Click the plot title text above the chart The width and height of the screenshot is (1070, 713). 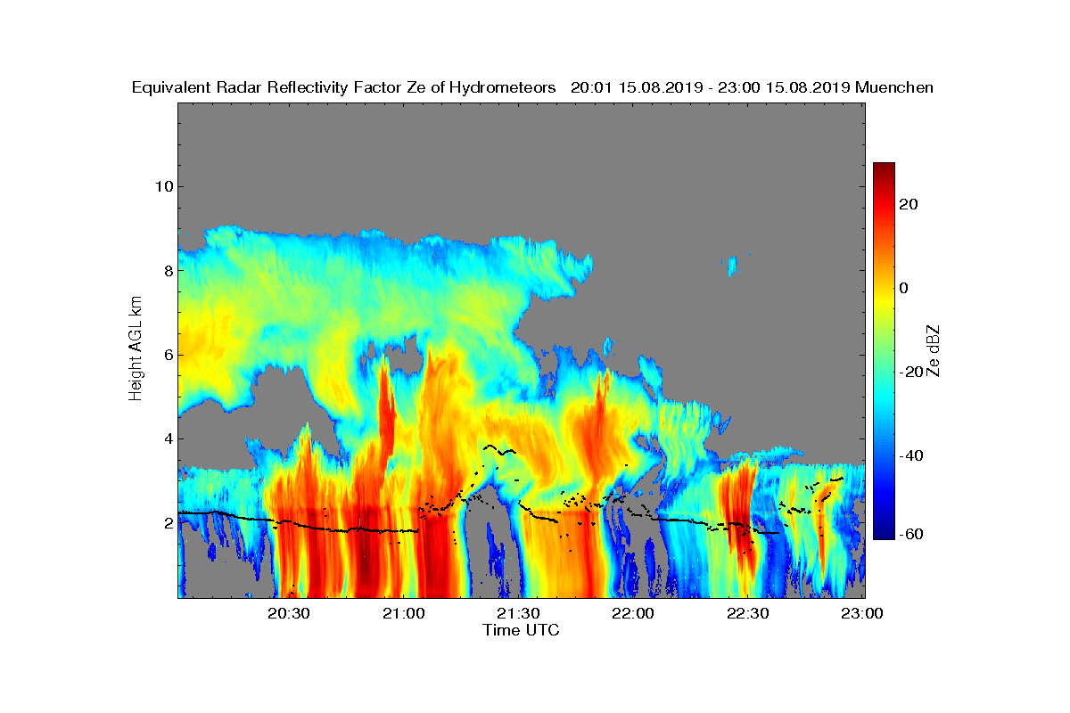pyautogui.click(x=532, y=87)
